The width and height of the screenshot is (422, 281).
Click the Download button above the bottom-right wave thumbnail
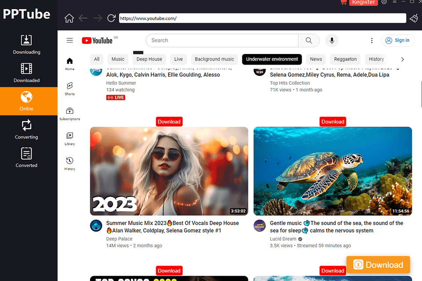(x=333, y=270)
